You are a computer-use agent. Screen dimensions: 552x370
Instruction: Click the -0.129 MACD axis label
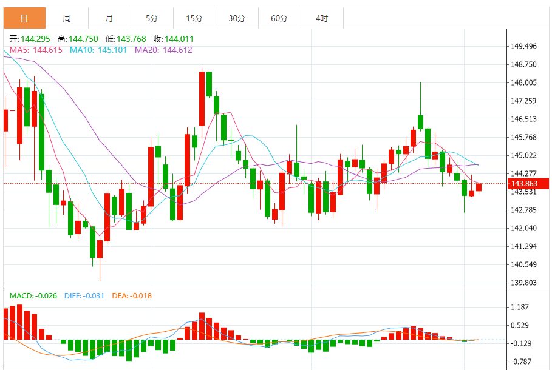click(x=521, y=344)
